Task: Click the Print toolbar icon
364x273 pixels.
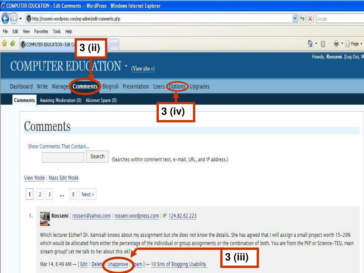Action: pyautogui.click(x=336, y=44)
